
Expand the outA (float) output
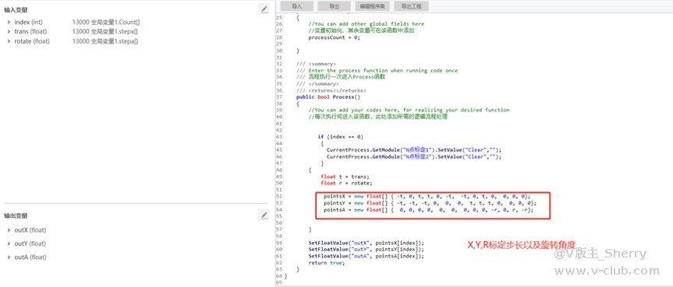point(9,257)
